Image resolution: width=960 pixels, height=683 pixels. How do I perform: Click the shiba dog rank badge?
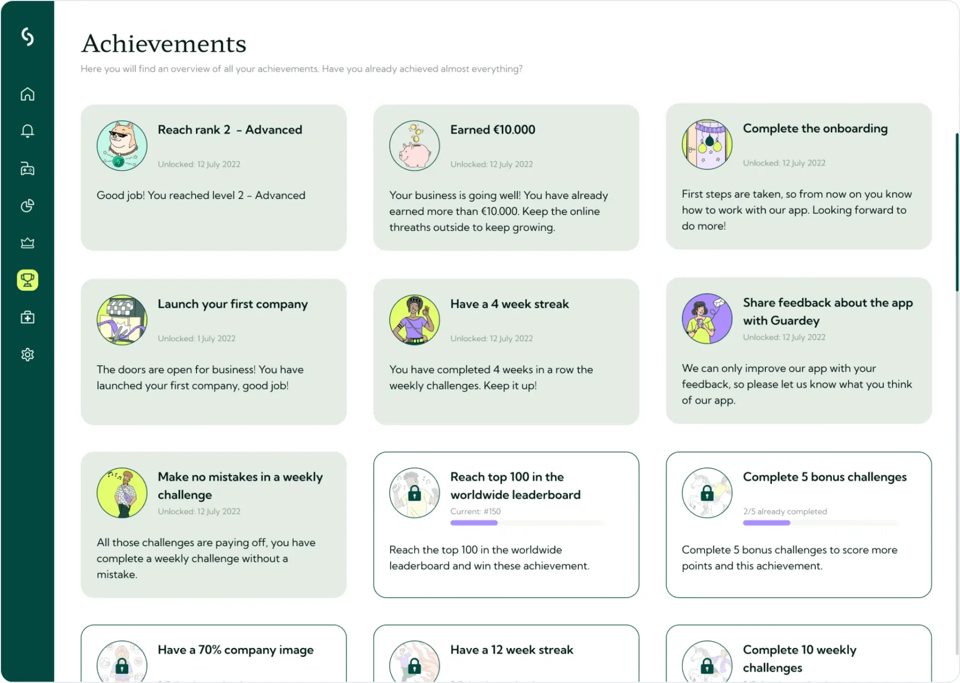point(122,146)
